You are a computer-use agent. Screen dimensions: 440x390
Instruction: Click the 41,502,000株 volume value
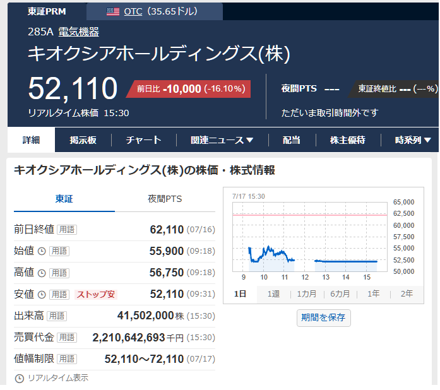click(x=151, y=316)
